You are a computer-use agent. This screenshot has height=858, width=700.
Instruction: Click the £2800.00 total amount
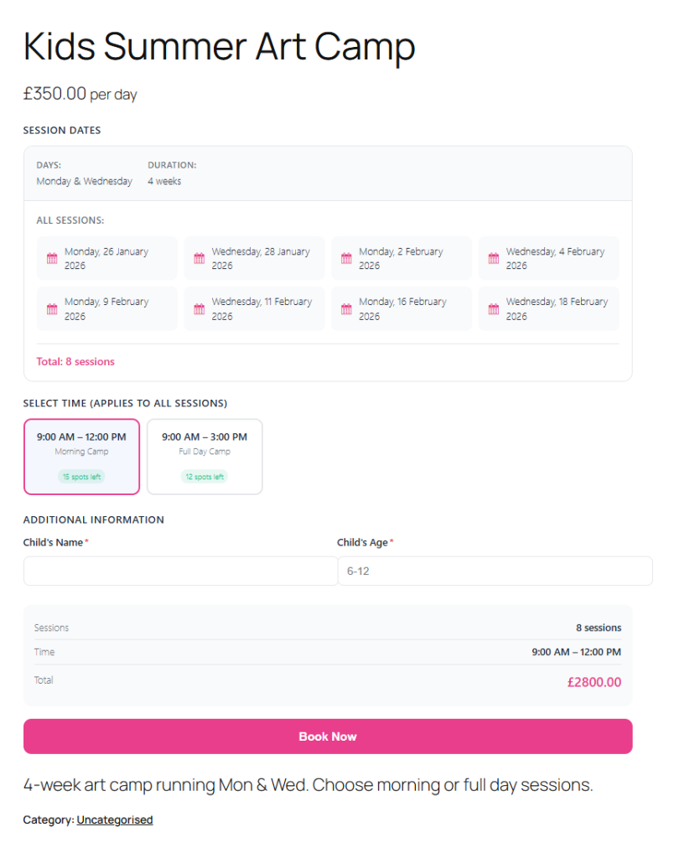pyautogui.click(x=594, y=682)
